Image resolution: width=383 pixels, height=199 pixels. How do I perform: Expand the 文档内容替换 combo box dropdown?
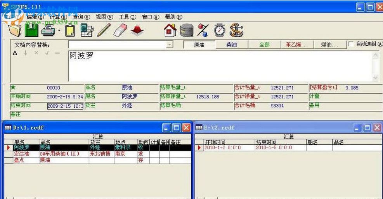click(170, 45)
